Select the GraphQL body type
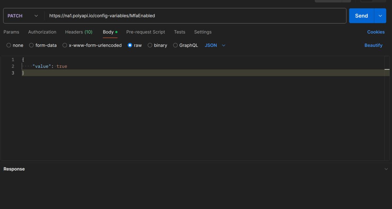The height and width of the screenshot is (209, 392). (x=186, y=45)
